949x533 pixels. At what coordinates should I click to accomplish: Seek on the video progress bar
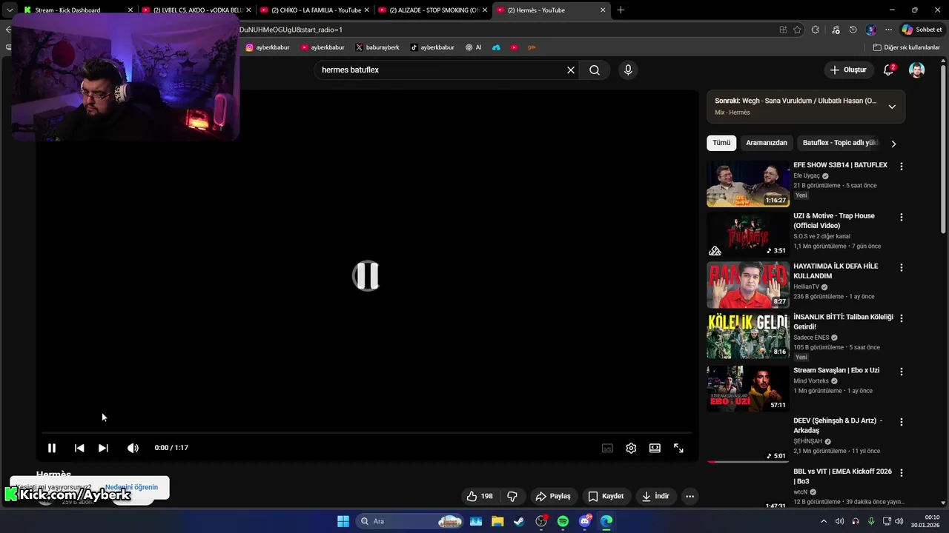point(367,432)
